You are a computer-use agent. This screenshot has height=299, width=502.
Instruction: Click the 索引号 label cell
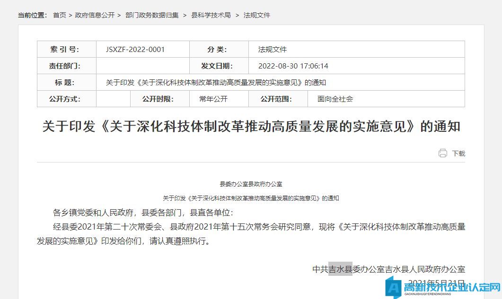tap(67, 50)
